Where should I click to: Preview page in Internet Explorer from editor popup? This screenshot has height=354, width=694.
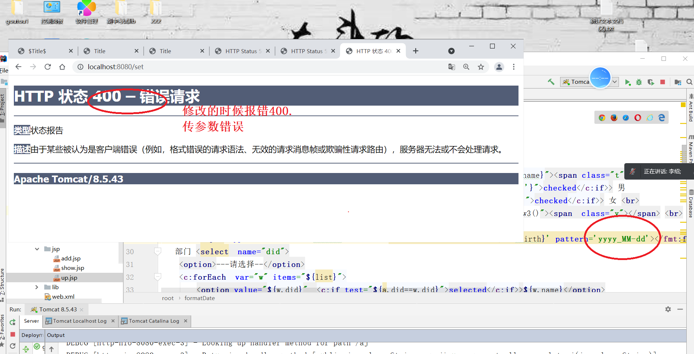tap(650, 118)
